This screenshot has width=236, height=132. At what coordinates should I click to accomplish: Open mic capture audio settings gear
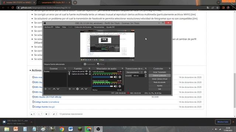(119, 86)
